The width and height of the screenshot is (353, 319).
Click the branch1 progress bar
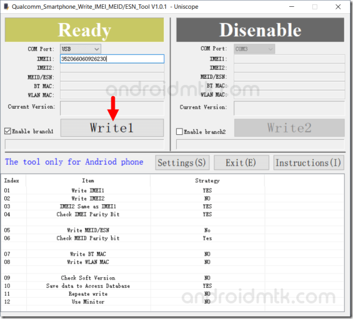coord(84,144)
